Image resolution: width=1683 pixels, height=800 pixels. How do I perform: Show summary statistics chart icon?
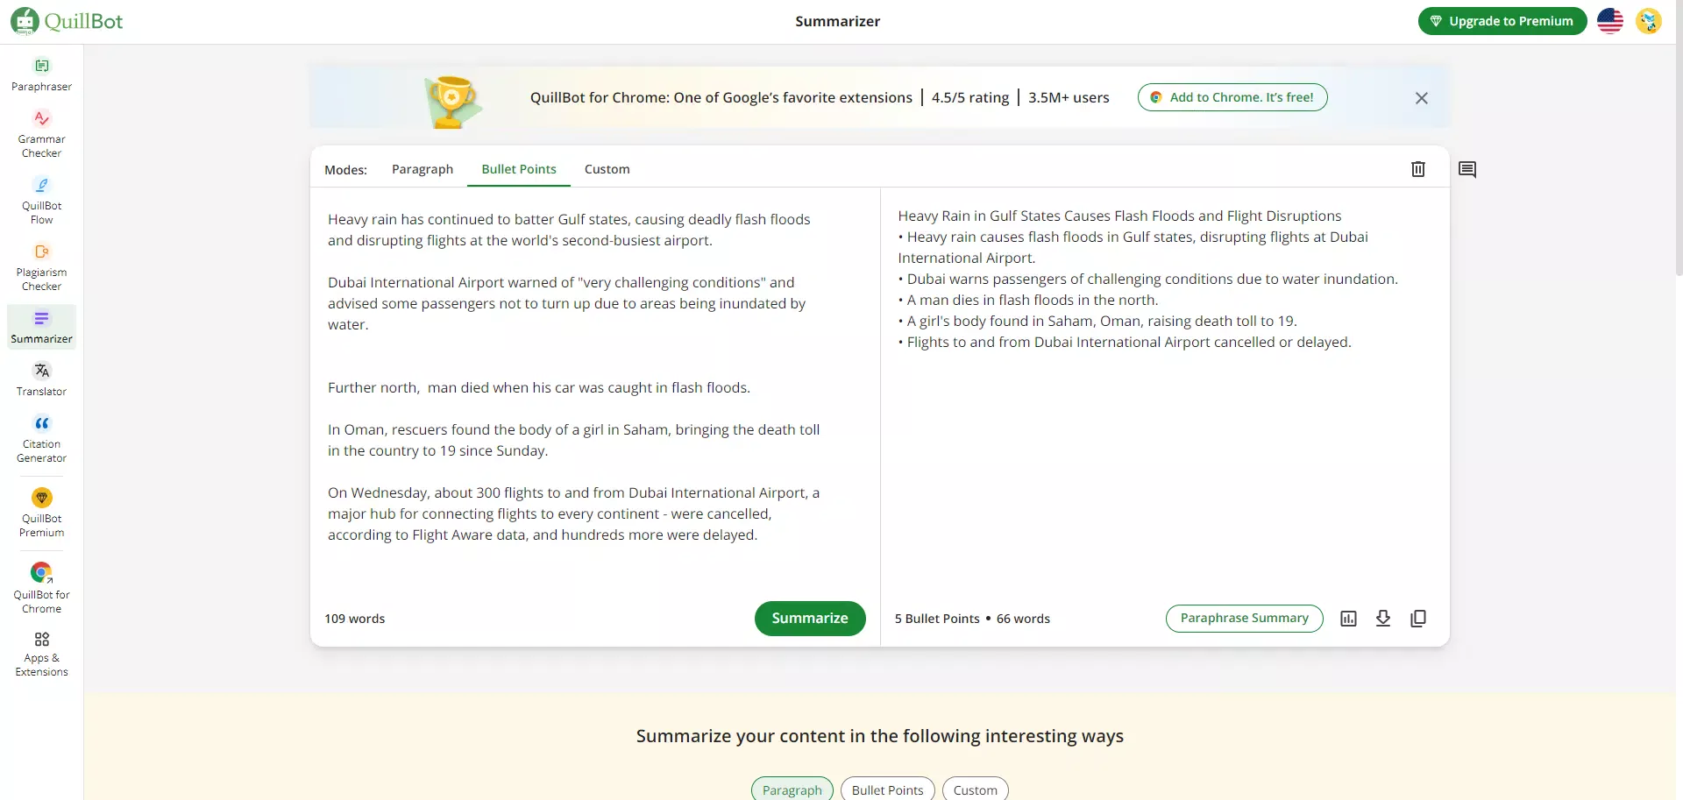pos(1348,619)
